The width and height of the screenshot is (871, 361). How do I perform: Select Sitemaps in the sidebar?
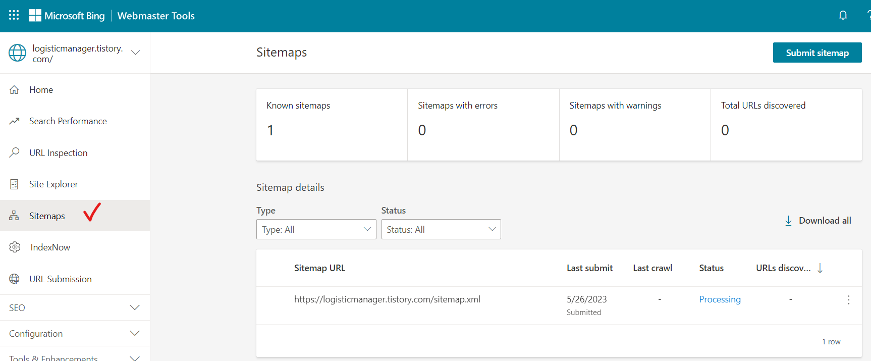point(75,216)
